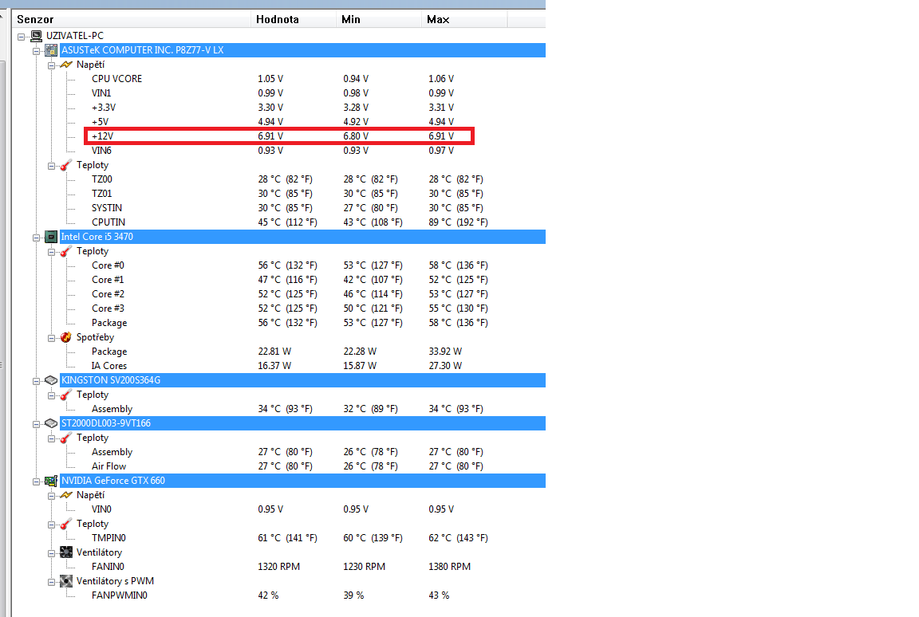Click the drive icon for ST2000DL003-9VT166

pyautogui.click(x=52, y=423)
